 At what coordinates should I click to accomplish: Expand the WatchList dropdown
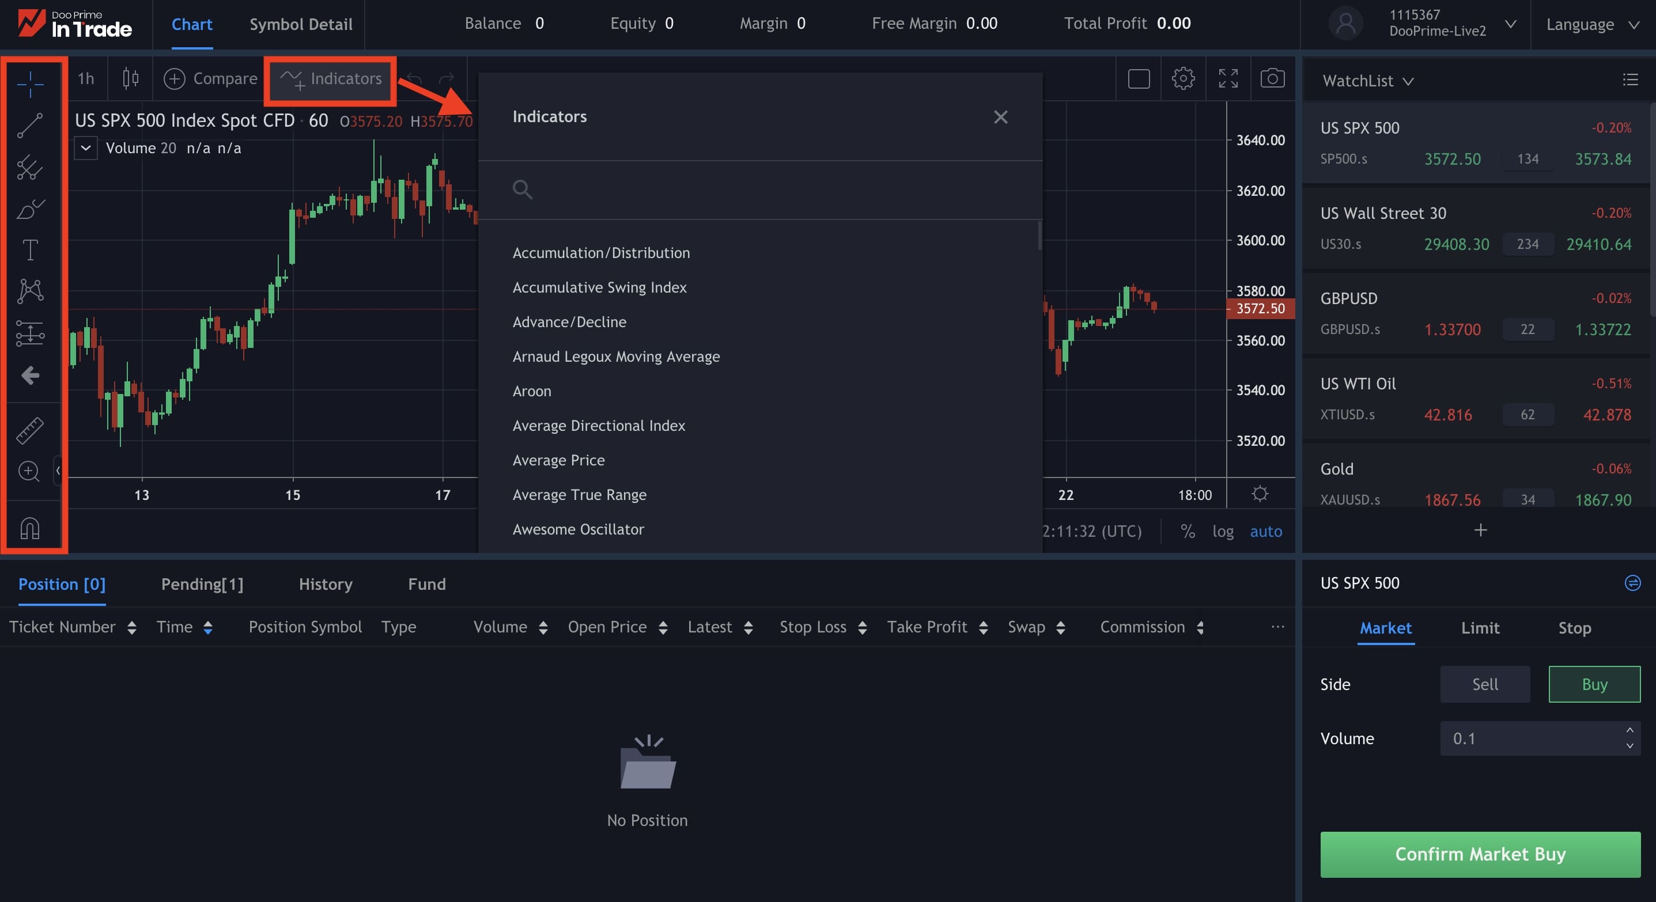[1368, 81]
